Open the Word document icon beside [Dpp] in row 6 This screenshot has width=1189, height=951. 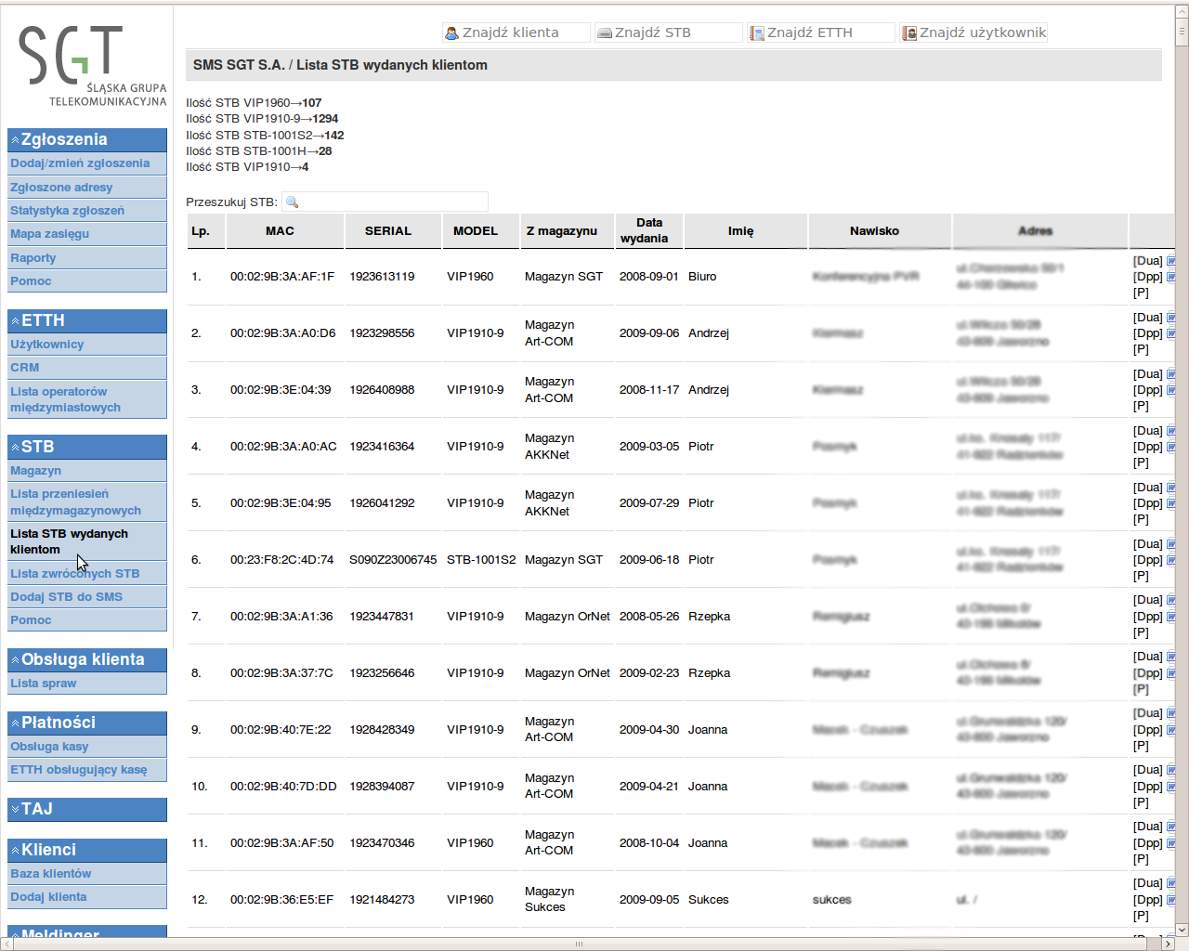click(1170, 560)
